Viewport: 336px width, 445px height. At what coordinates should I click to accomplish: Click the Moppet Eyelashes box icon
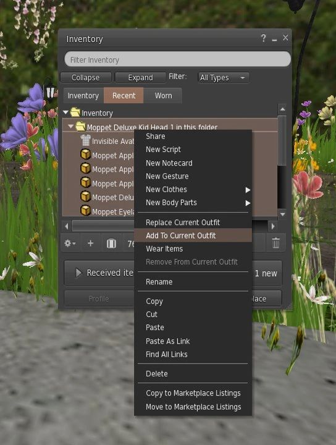pos(85,211)
